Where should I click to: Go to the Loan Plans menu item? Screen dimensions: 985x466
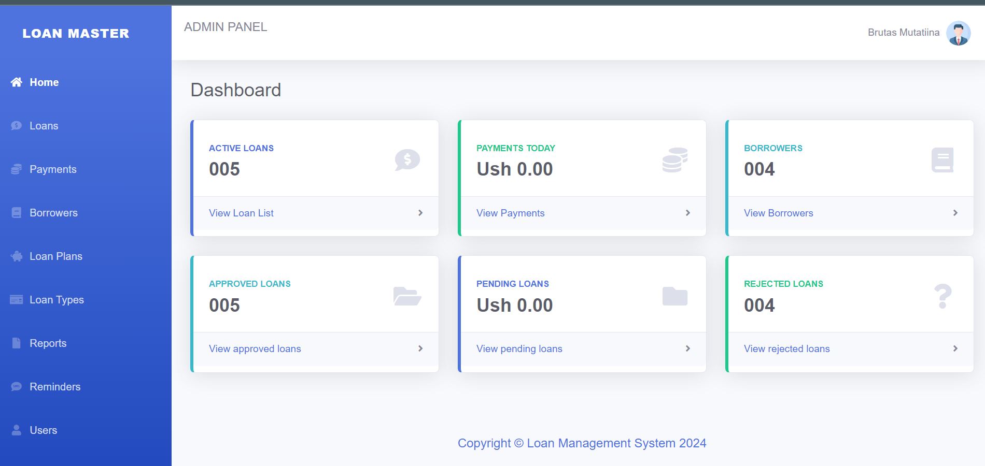(x=56, y=256)
